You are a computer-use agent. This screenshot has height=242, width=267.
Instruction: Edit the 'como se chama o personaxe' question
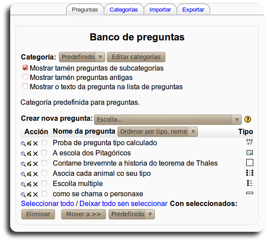[x=29, y=194]
